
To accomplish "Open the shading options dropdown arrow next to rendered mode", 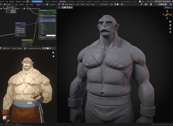I will click(168, 5).
